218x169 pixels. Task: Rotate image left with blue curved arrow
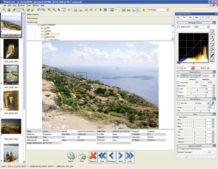39,10
